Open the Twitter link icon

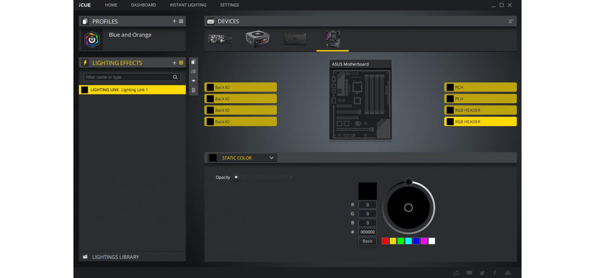point(482,273)
